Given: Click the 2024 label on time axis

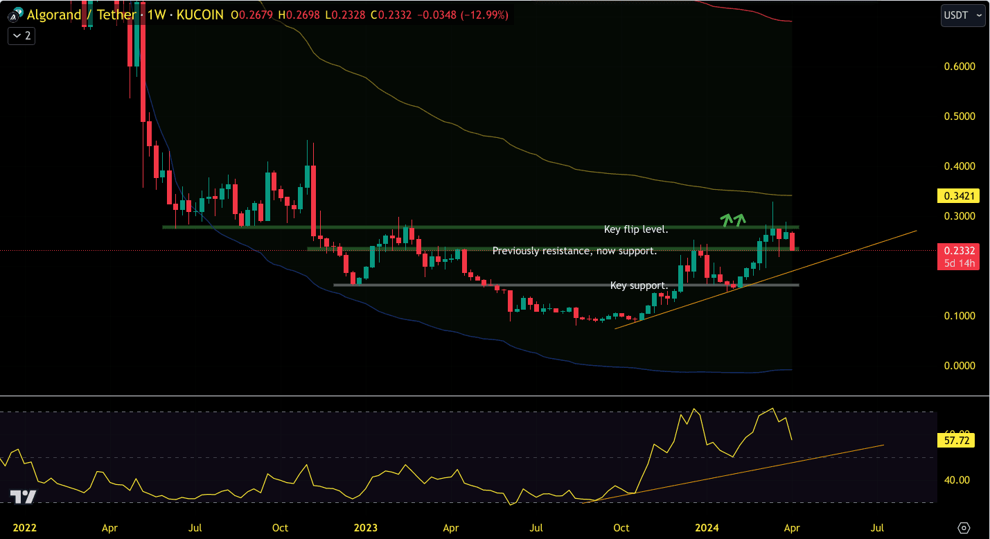Looking at the screenshot, I should 707,528.
